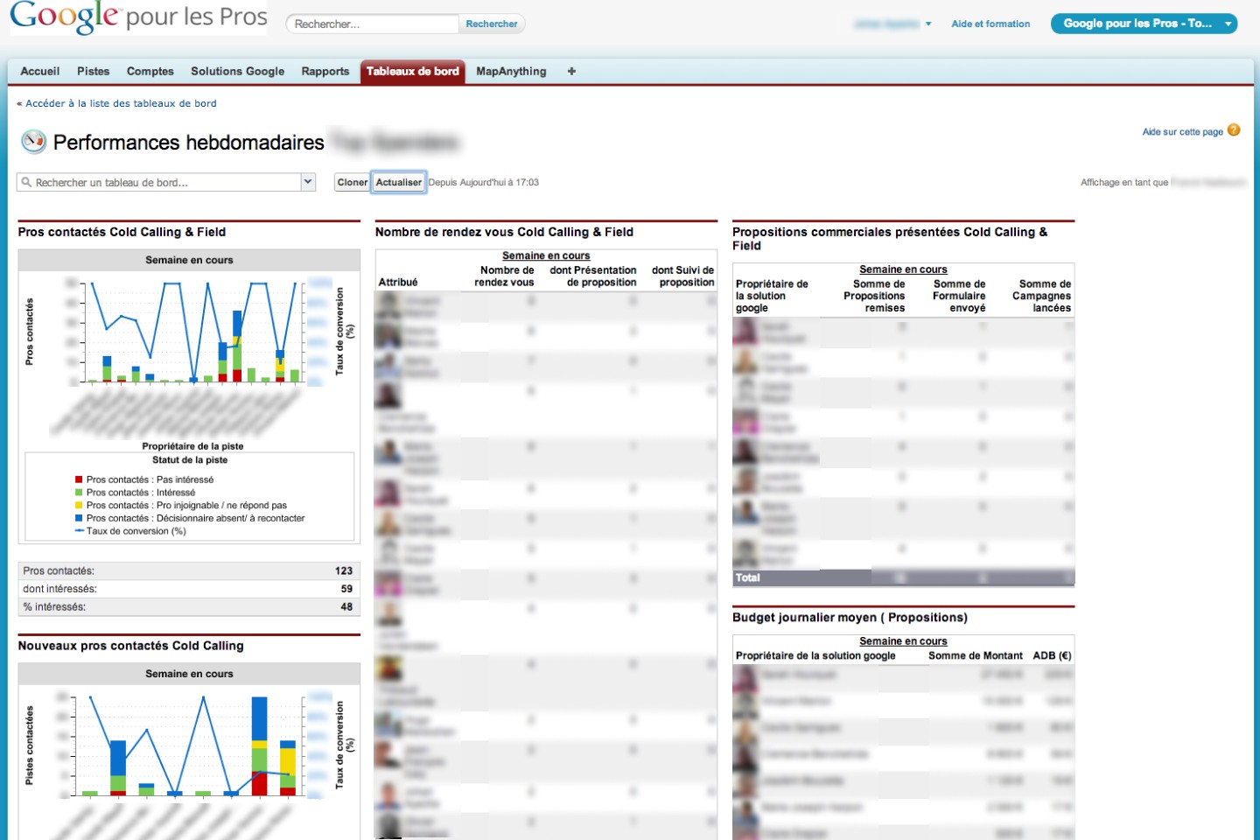Viewport: 1260px width, 840px height.
Task: Click the Nombre de rendez vous column header
Action: (504, 276)
